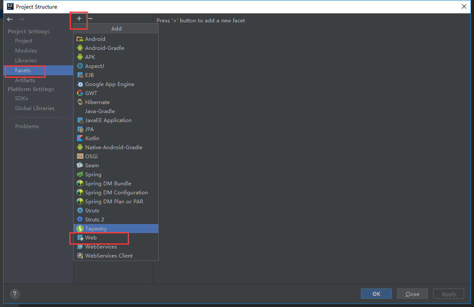Click the GWT Google icon
Image resolution: width=474 pixels, height=307 pixels.
[80, 93]
